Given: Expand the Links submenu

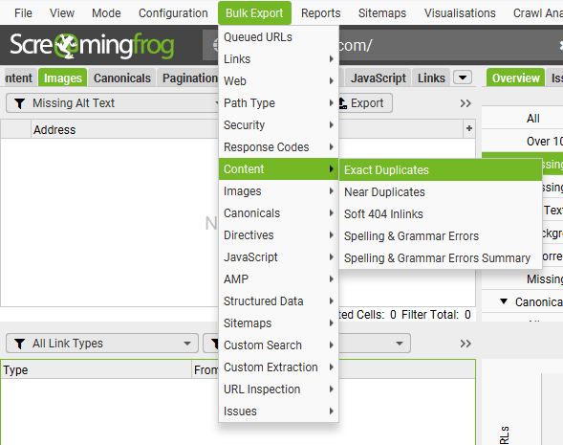Looking at the screenshot, I should 278,59.
